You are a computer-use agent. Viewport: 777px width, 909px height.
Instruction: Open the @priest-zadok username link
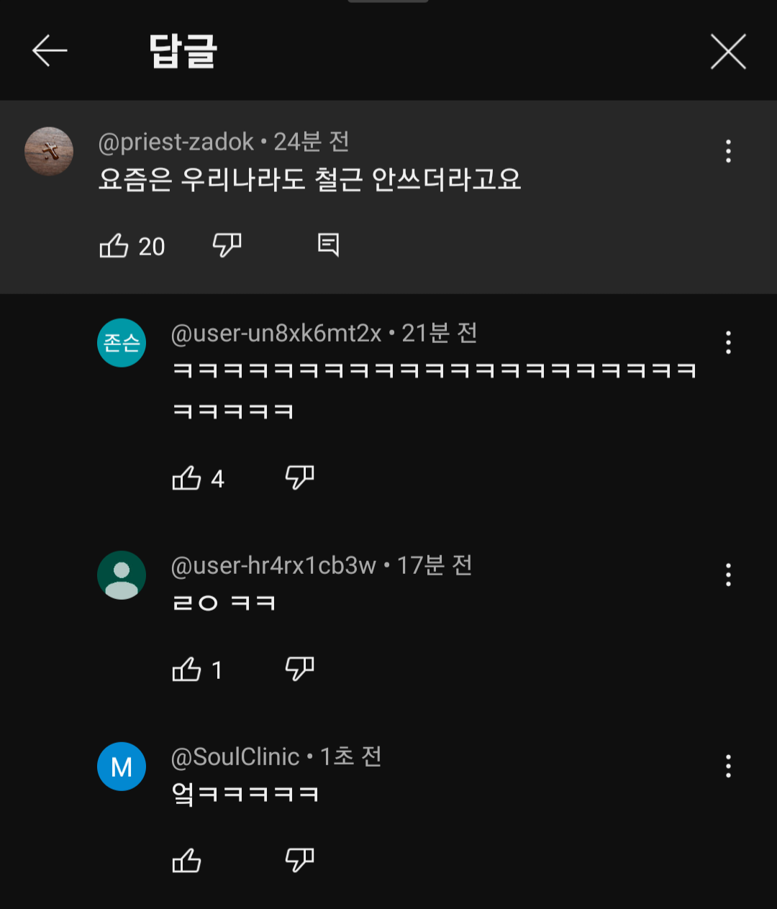(x=176, y=142)
